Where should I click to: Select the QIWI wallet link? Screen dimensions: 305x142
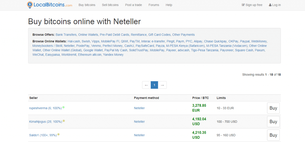click(124, 41)
